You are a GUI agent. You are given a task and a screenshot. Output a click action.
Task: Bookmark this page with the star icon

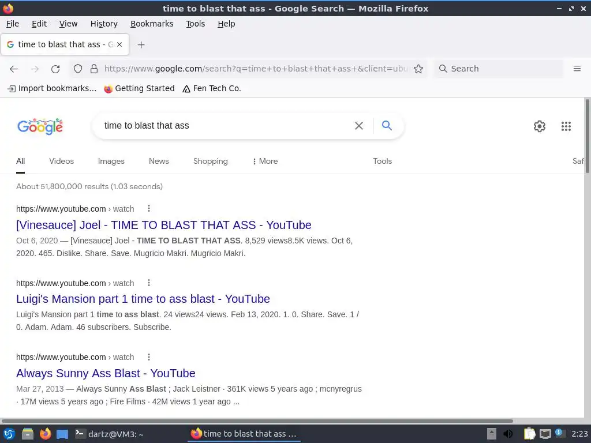pos(418,69)
